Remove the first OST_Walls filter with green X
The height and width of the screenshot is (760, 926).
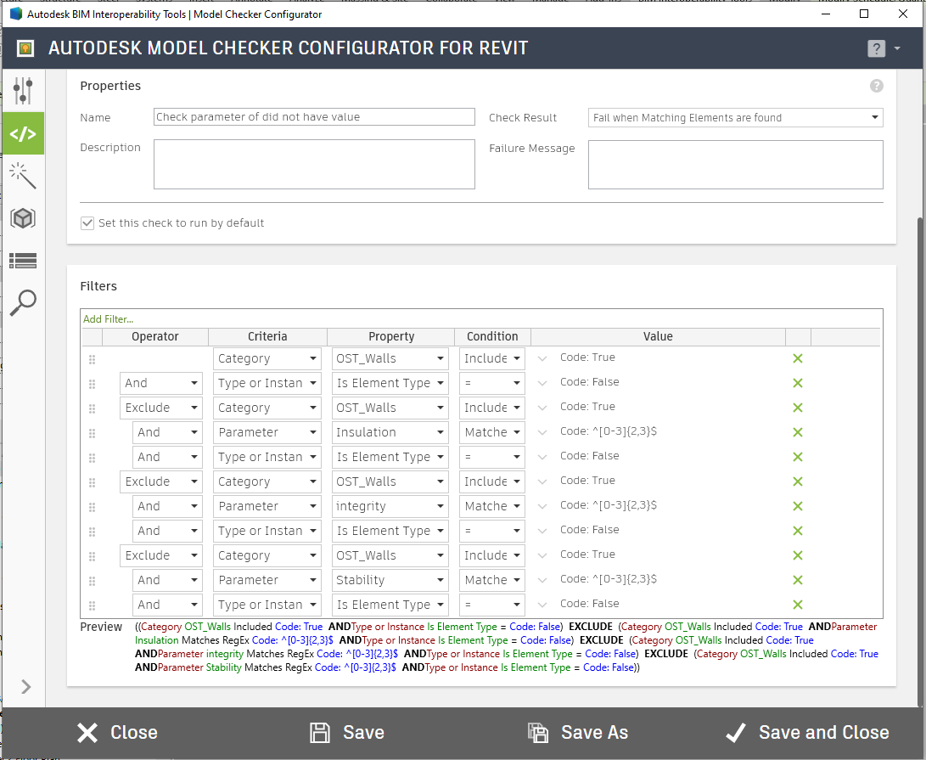pyautogui.click(x=797, y=357)
